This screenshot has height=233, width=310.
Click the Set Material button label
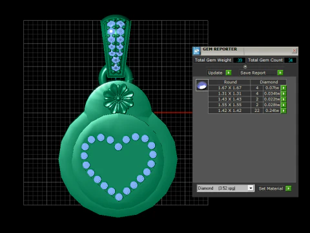(x=271, y=188)
